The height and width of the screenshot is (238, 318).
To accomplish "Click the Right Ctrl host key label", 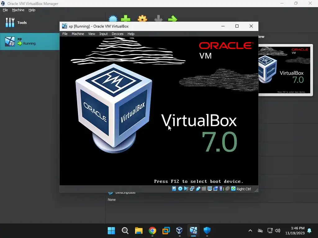I will point(244,189).
